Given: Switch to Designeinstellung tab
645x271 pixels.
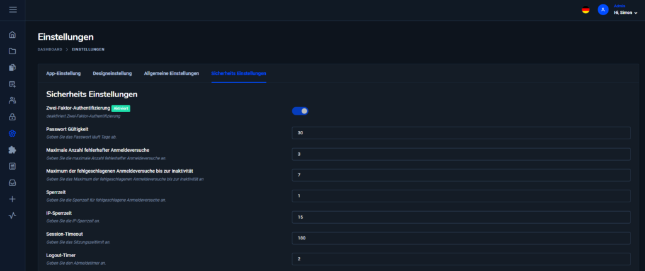Looking at the screenshot, I should (112, 73).
